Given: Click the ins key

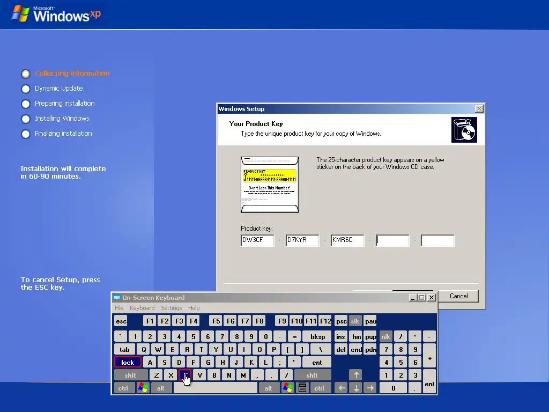Looking at the screenshot, I should [340, 337].
